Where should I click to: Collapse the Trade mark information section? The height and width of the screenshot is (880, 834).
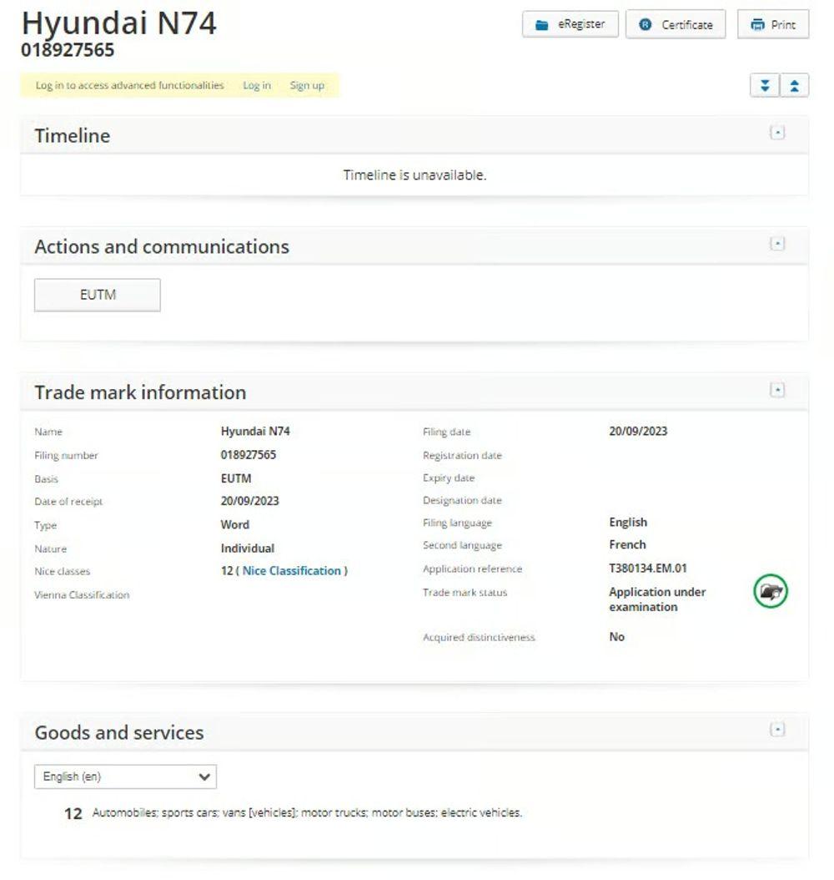[777, 389]
